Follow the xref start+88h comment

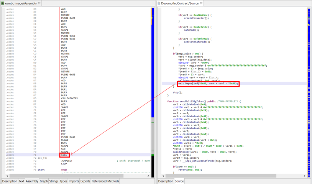tap(133, 161)
